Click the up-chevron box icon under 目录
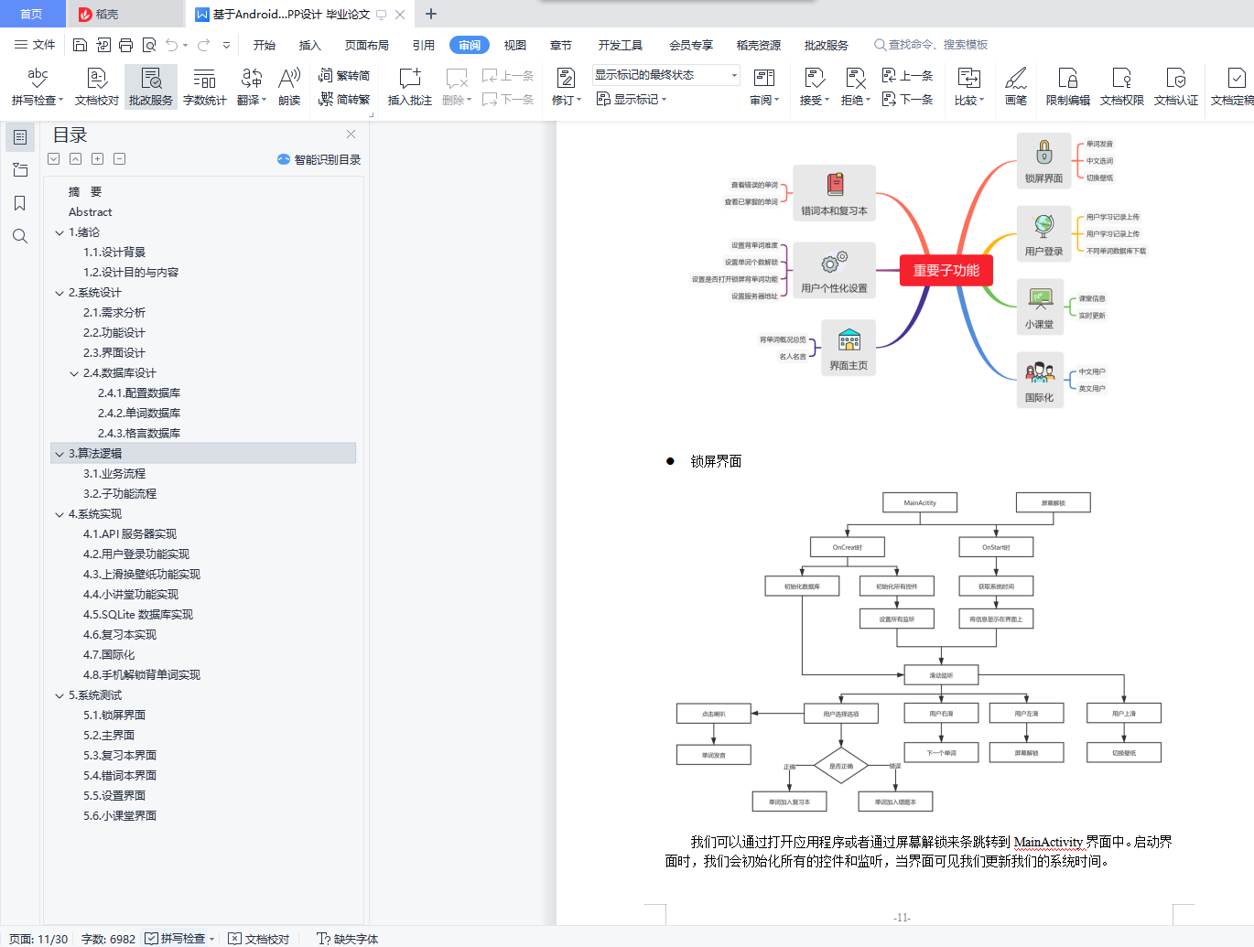1254x947 pixels. [76, 159]
